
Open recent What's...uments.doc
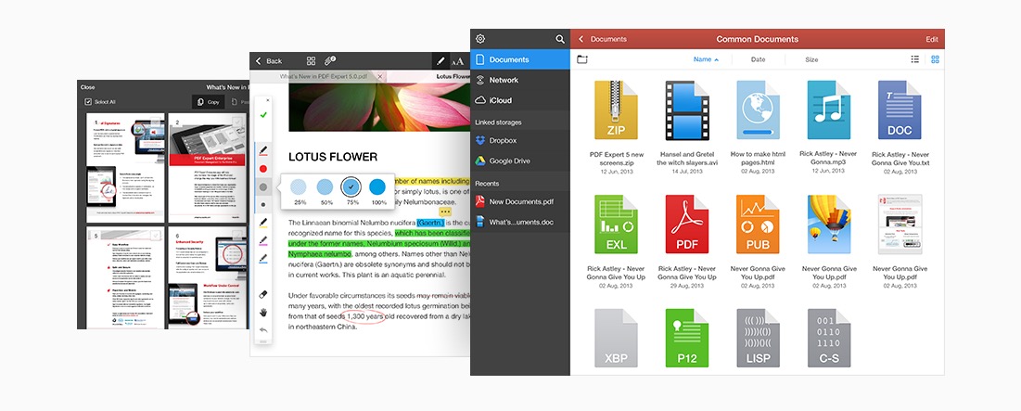520,222
